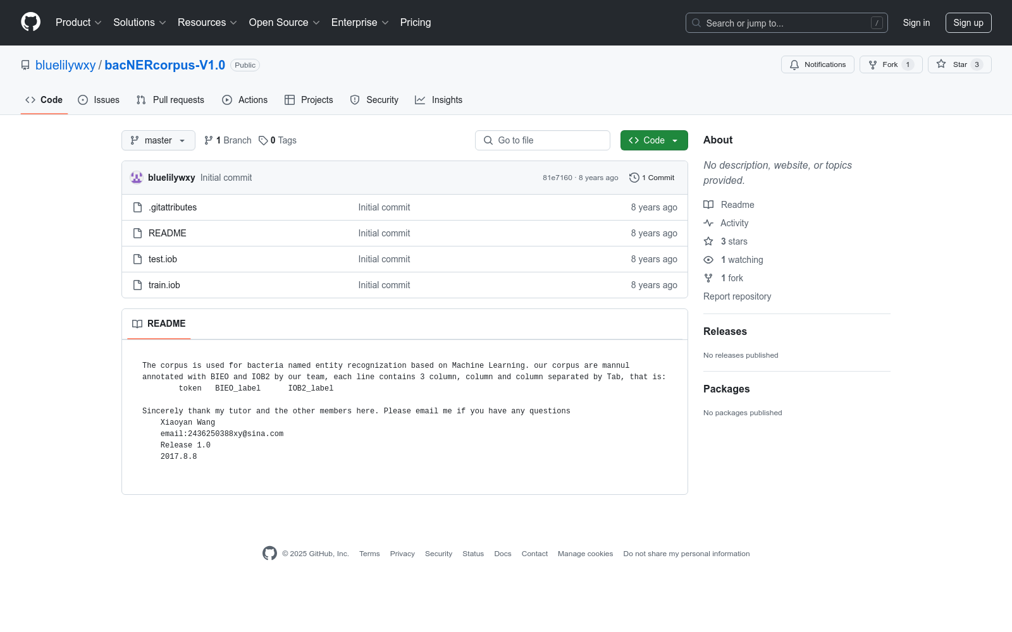Click the Docs footer link
This screenshot has height=632, width=1012.
503,554
